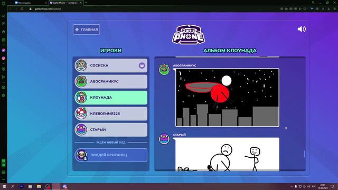
Task: Open sidebar three-dots settings at bottom
Action: click(x=4, y=179)
